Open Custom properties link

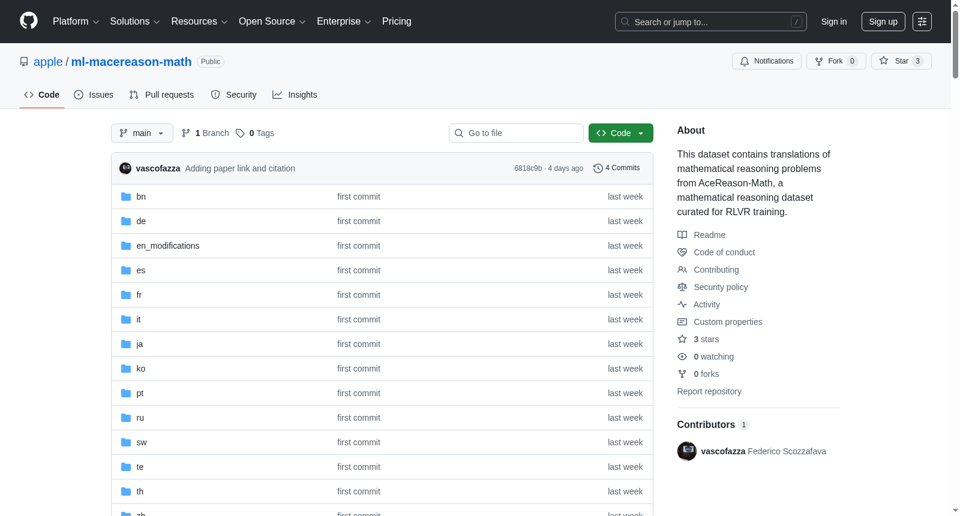pos(728,322)
